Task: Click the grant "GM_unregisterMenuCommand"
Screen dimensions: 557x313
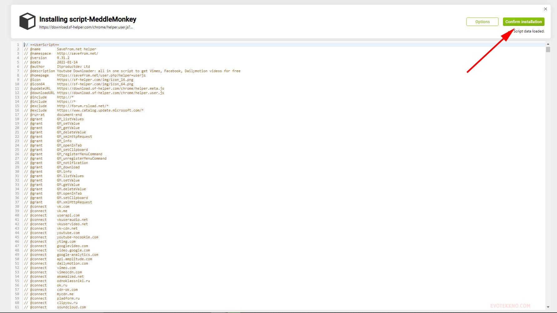Action: tap(82, 158)
